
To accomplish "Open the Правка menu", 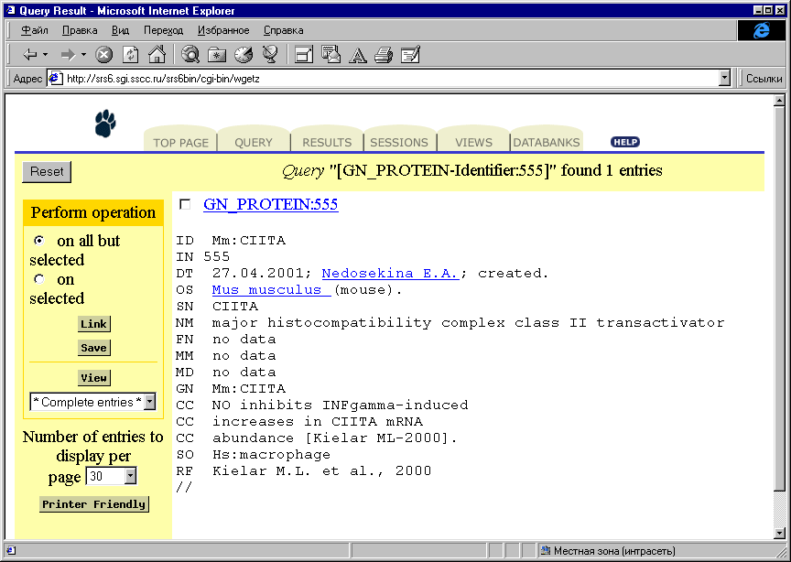I will click(80, 30).
